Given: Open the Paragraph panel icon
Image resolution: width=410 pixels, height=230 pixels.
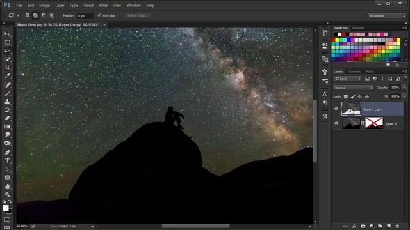Looking at the screenshot, I should coord(325,103).
